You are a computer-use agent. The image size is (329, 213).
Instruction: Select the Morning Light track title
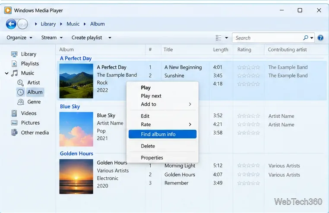point(180,166)
